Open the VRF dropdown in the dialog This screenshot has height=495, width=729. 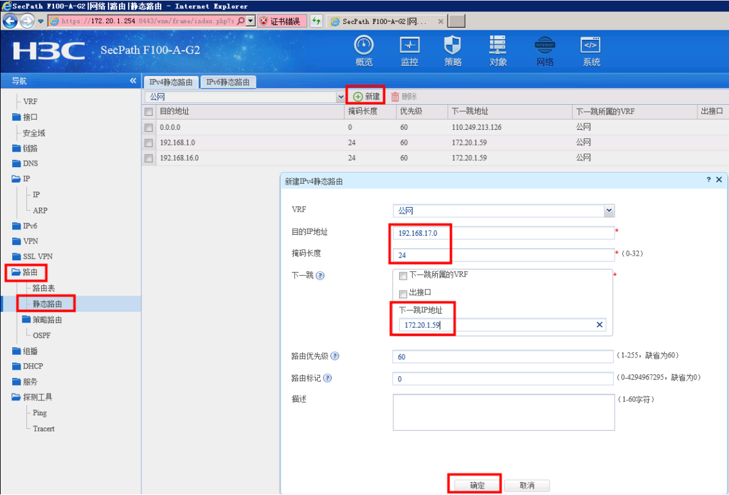click(x=609, y=211)
